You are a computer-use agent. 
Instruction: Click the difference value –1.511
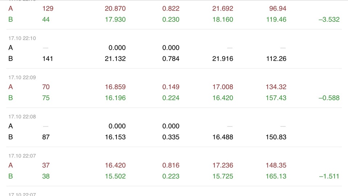pyautogui.click(x=329, y=176)
